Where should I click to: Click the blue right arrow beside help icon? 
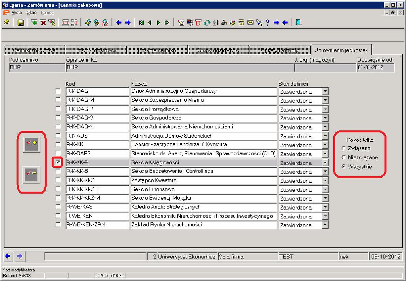pos(276,23)
